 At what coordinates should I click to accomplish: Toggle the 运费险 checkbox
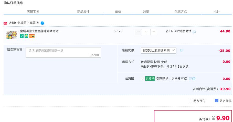click(143, 79)
